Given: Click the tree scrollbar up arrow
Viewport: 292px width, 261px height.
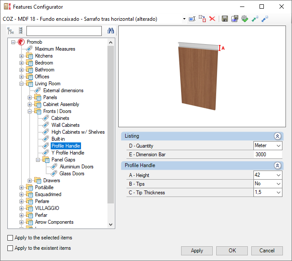Looking at the screenshot, I should (110, 42).
